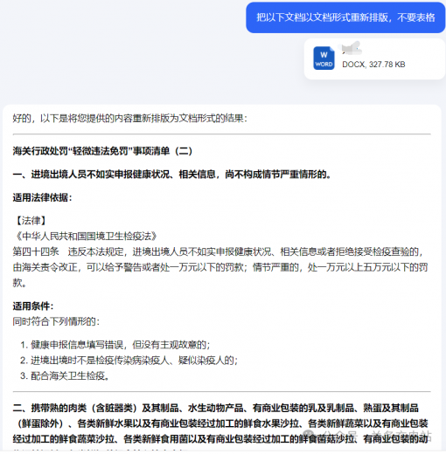Image resolution: width=446 pixels, height=454 pixels.
Task: Click the 第四十四条 paragraph text
Action: click(x=220, y=267)
